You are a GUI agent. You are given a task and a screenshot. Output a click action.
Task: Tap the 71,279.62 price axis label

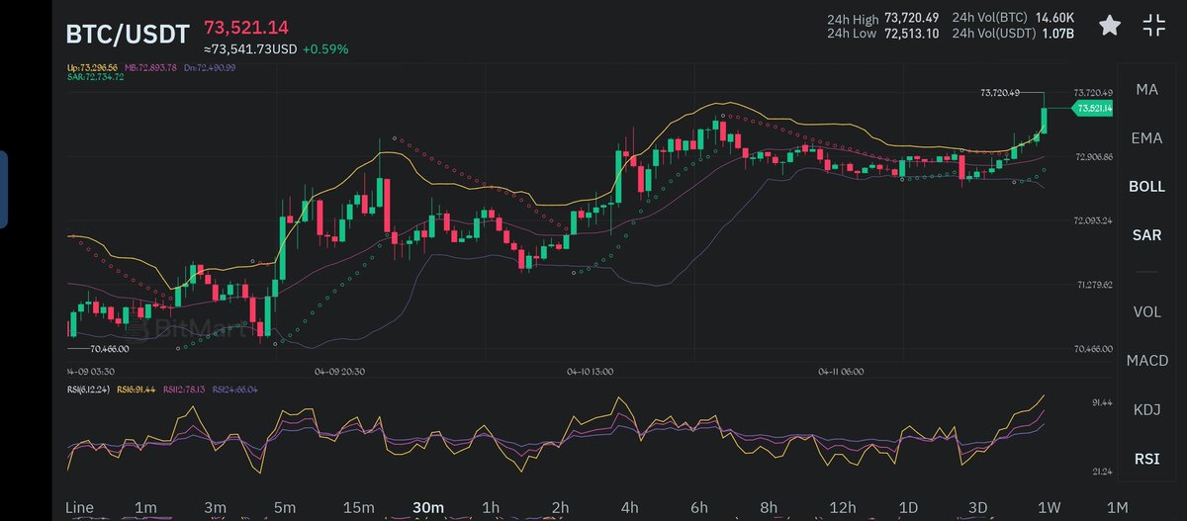coord(1093,285)
